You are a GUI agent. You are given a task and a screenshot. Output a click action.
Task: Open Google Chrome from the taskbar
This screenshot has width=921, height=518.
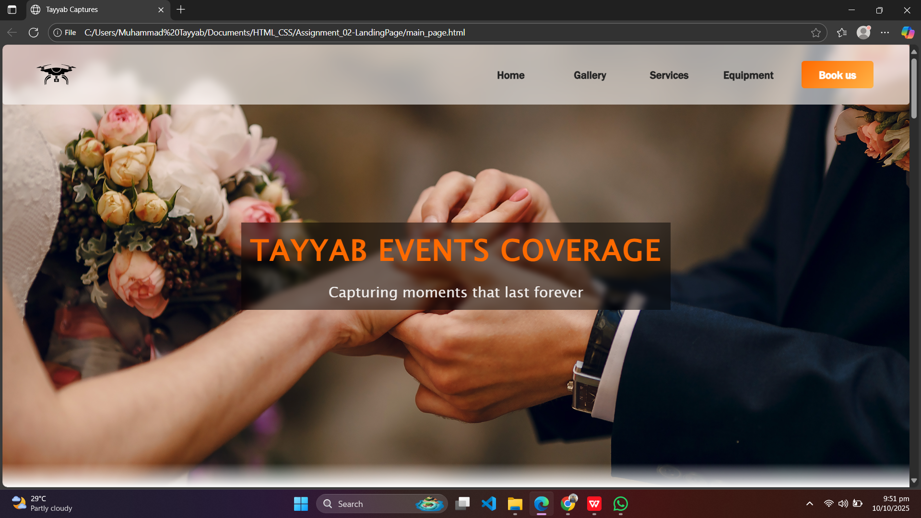point(568,504)
